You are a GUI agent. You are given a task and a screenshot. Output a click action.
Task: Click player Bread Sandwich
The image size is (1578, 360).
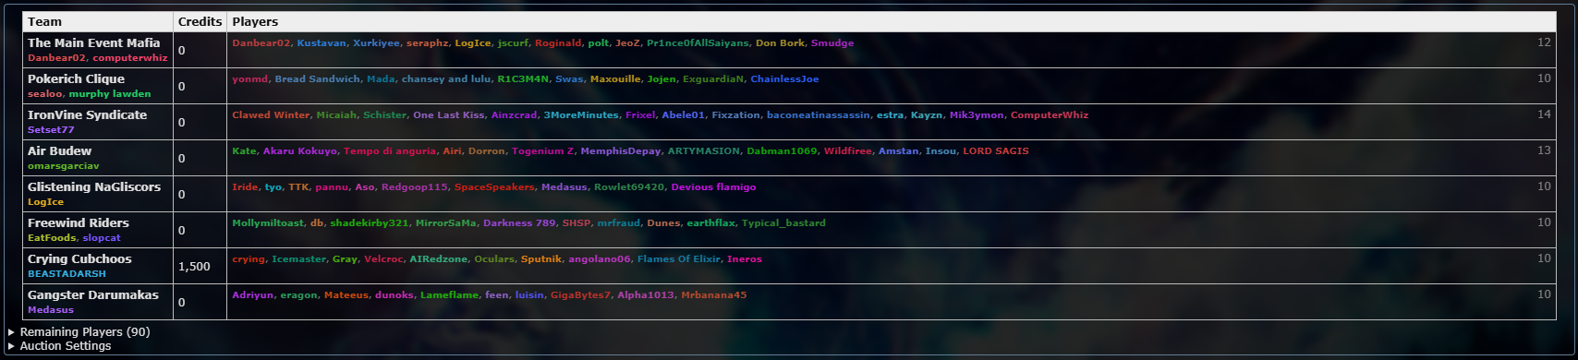click(317, 79)
